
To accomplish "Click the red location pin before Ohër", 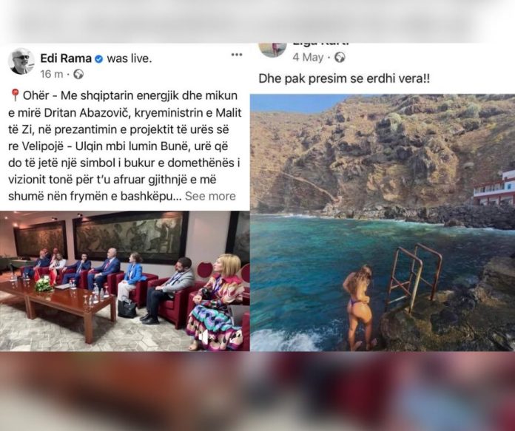I will click(15, 95).
